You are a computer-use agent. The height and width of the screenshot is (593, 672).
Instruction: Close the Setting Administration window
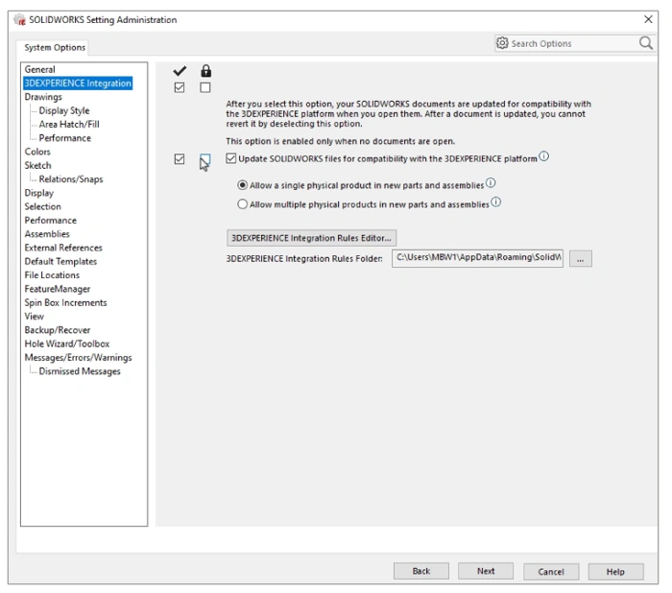648,19
